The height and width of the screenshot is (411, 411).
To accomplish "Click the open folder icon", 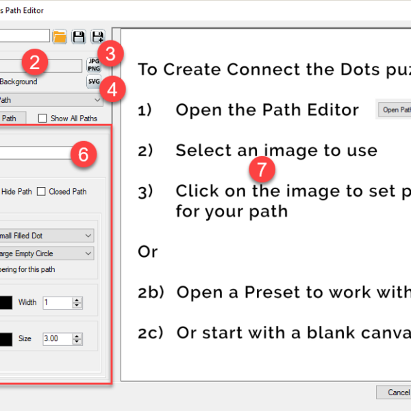I will tap(60, 37).
